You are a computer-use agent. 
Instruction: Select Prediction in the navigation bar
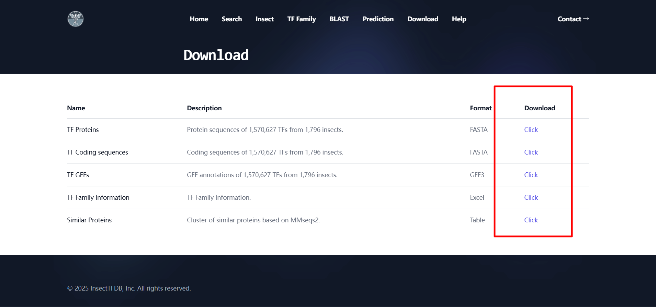point(378,19)
